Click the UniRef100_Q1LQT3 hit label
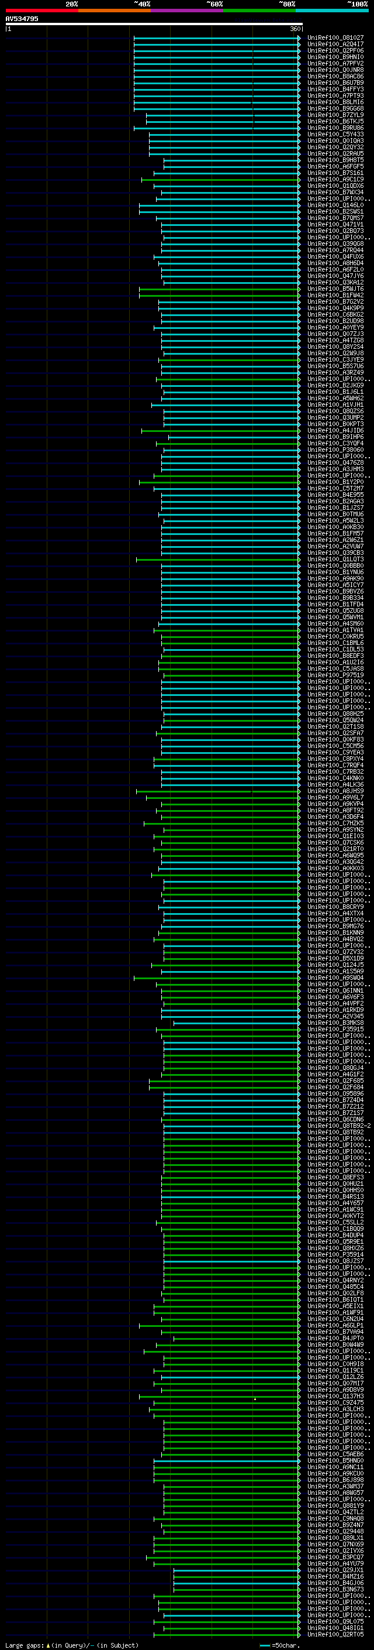 click(335, 559)
